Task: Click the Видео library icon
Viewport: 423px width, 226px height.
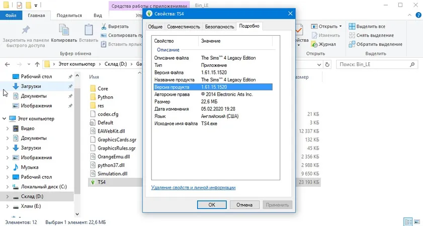Action: pos(16,129)
